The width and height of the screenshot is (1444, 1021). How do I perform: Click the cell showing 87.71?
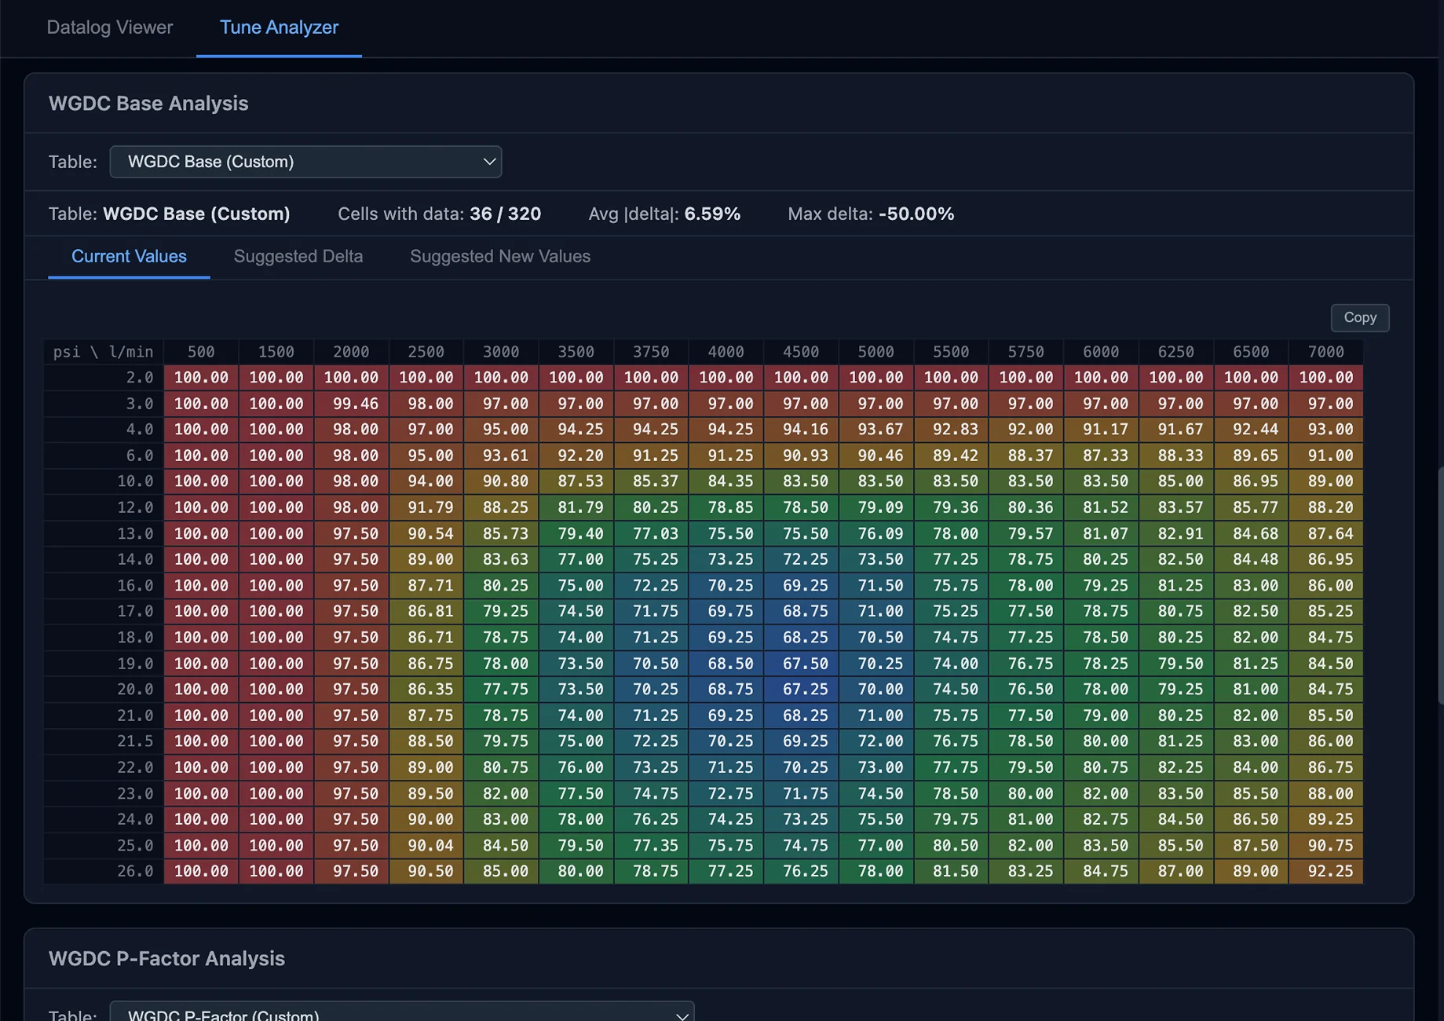[426, 585]
